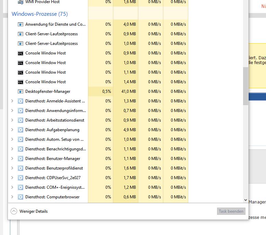Click the scrollbar down arrow
This screenshot has height=235, width=266.
coord(245,200)
